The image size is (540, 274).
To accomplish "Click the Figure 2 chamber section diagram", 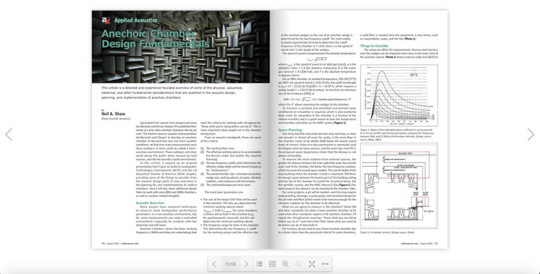I will (399, 186).
